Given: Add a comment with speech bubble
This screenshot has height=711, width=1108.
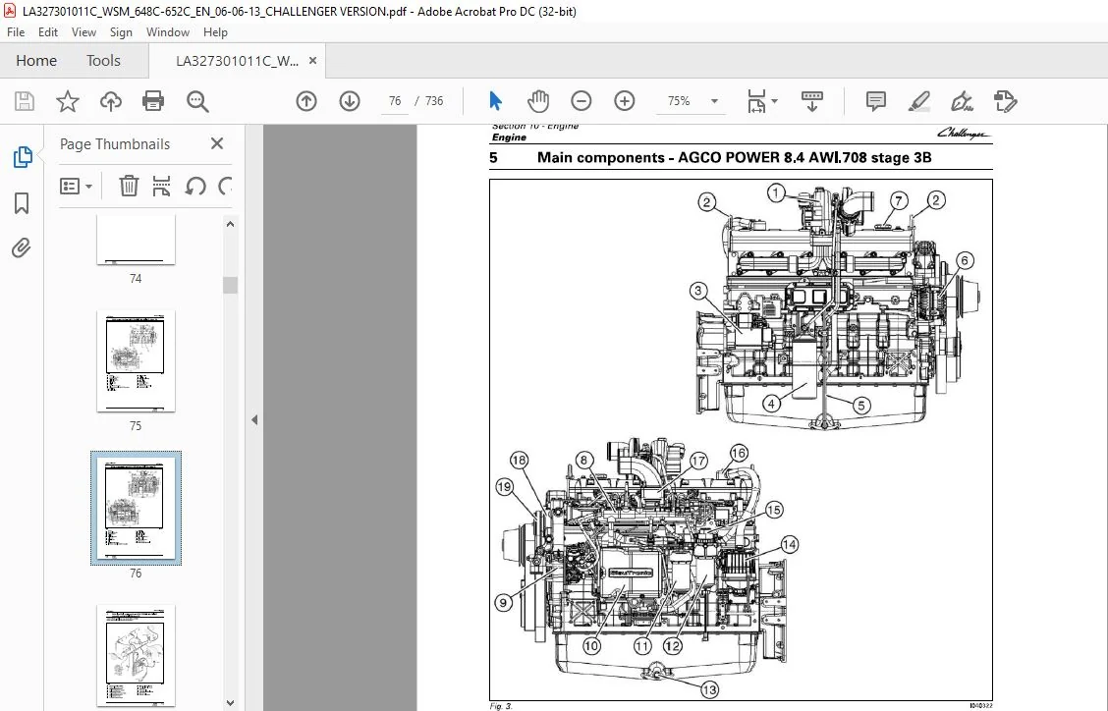Looking at the screenshot, I should (x=875, y=101).
